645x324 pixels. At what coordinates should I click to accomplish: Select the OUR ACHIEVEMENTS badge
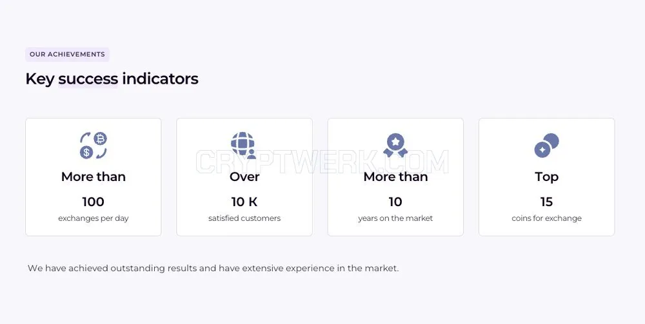67,54
